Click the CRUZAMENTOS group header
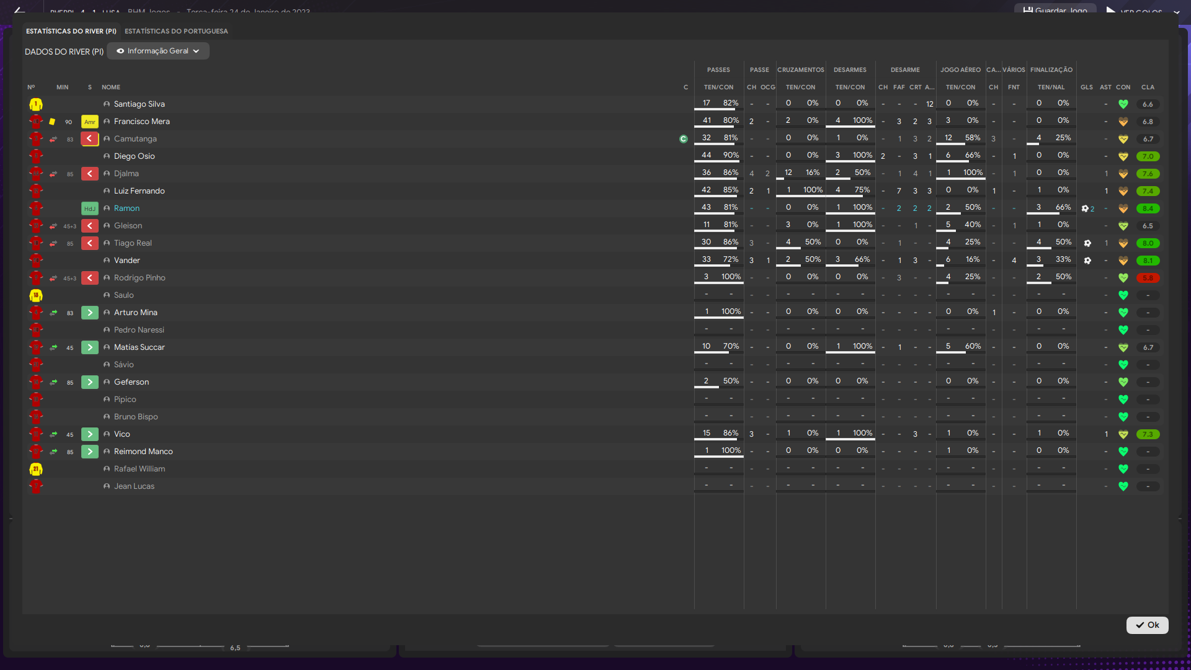This screenshot has height=670, width=1191. tap(801, 70)
